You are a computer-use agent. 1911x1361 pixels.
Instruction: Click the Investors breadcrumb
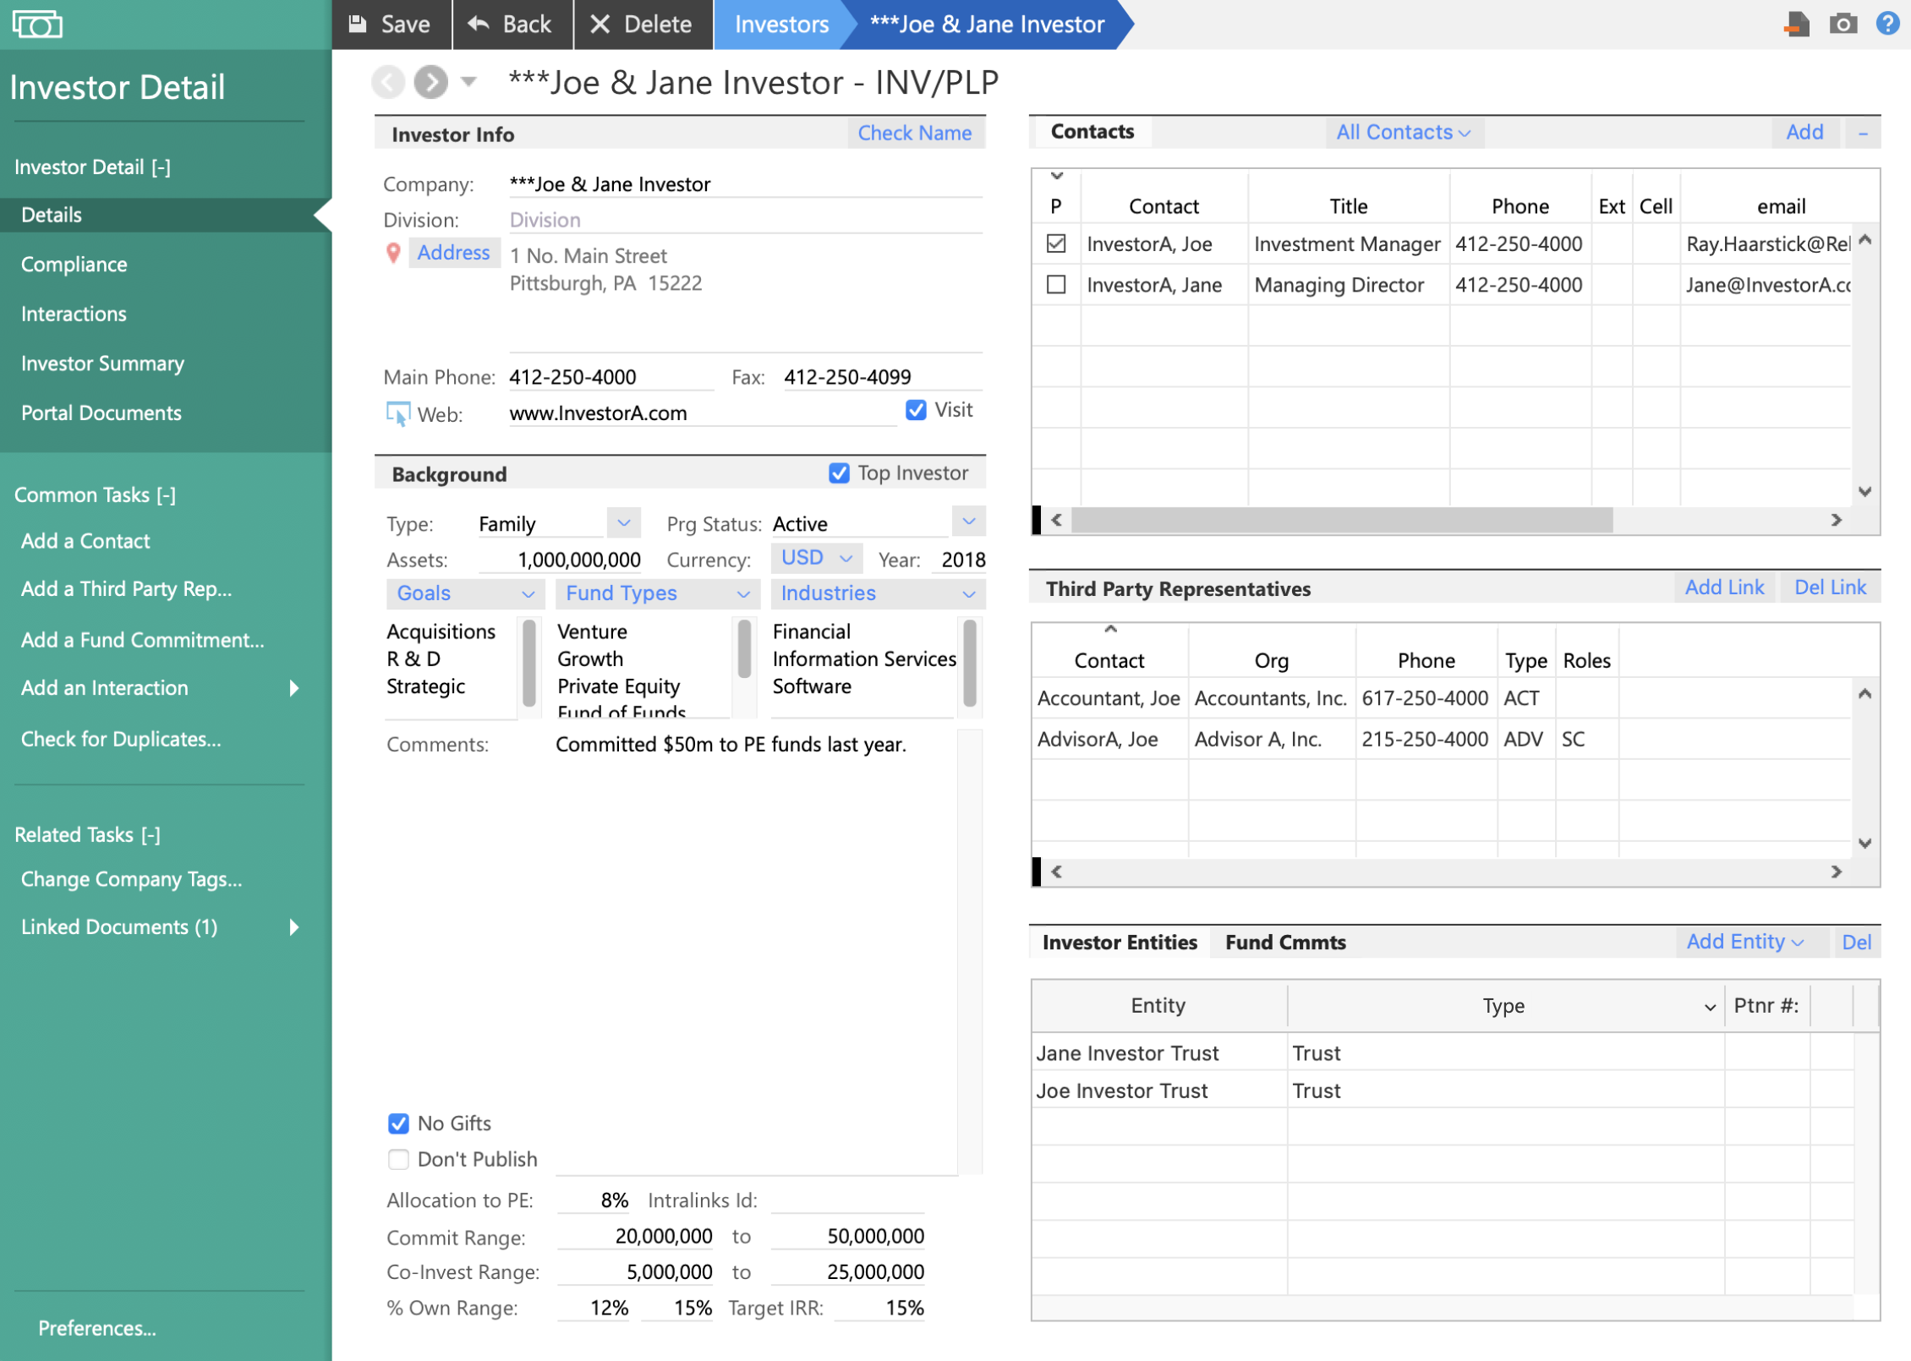point(781,25)
